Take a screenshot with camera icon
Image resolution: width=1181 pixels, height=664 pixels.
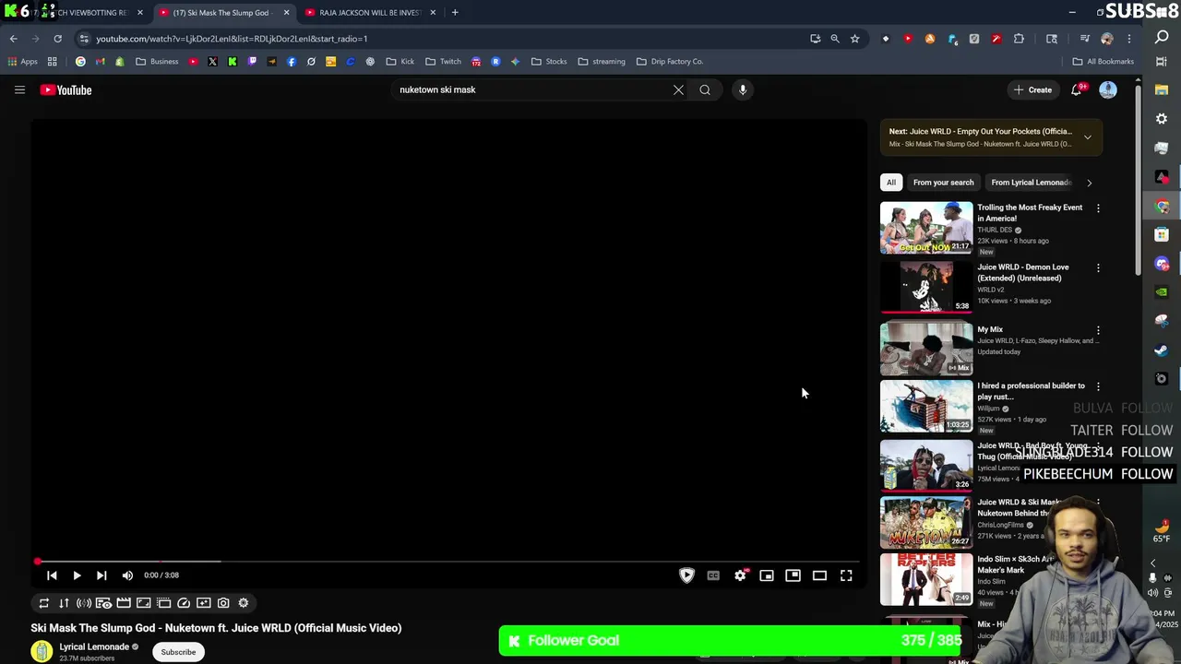click(223, 603)
